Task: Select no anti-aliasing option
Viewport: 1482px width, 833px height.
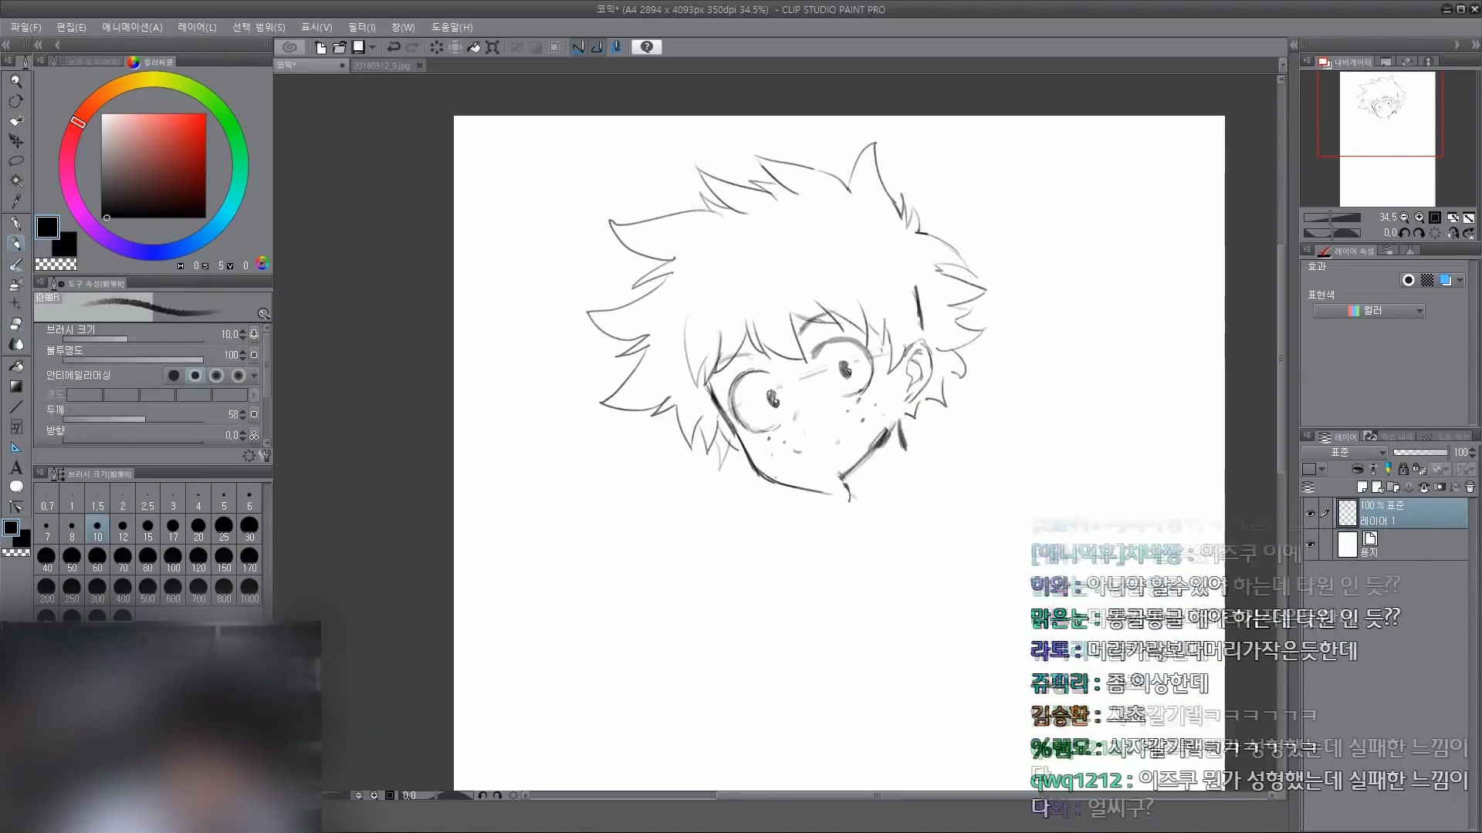Action: [x=174, y=376]
